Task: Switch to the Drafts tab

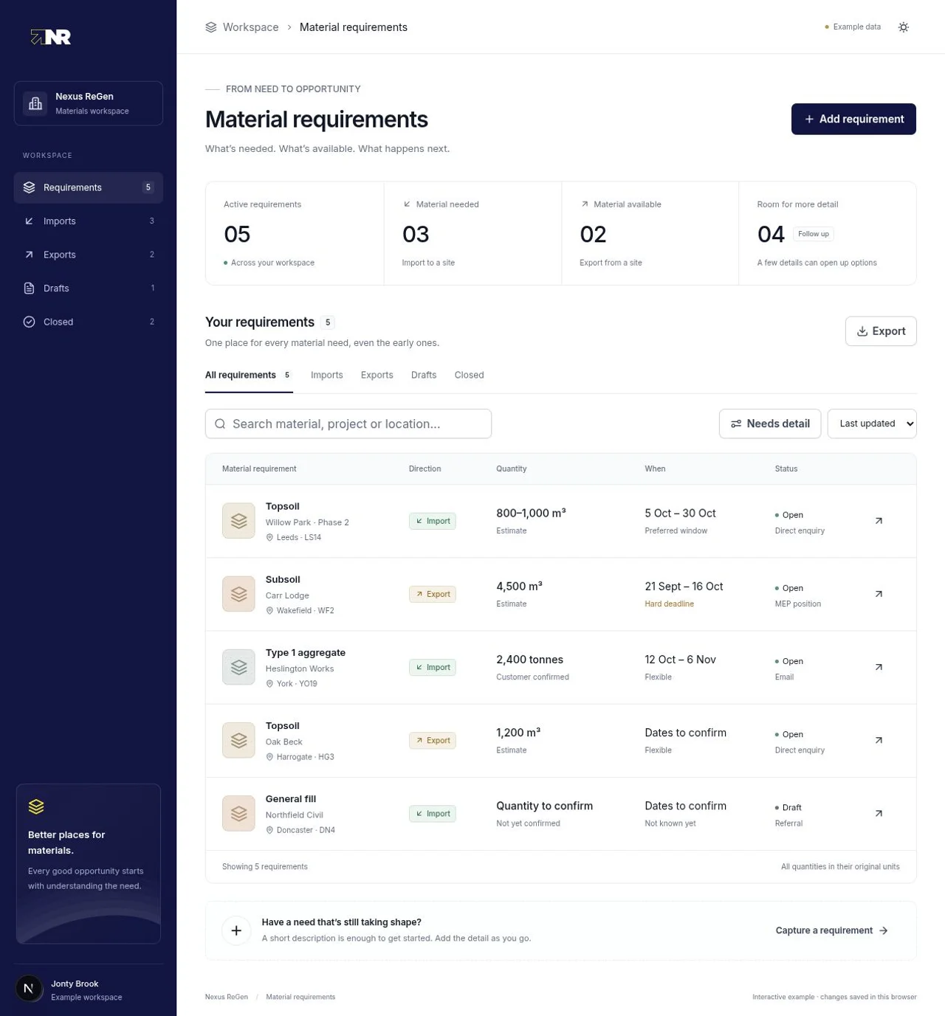Action: point(424,376)
